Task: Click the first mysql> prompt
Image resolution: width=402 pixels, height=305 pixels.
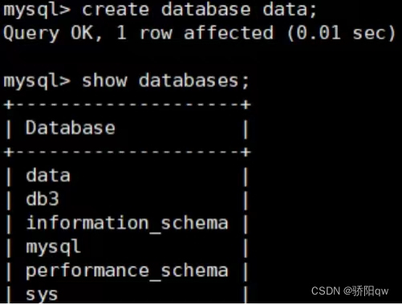Action: (37, 10)
